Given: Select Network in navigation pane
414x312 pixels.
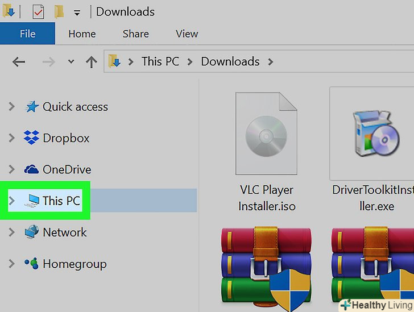Looking at the screenshot, I should (x=65, y=232).
